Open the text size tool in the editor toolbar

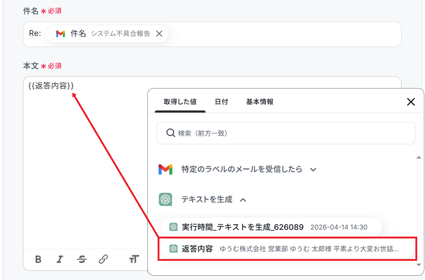click(x=134, y=259)
